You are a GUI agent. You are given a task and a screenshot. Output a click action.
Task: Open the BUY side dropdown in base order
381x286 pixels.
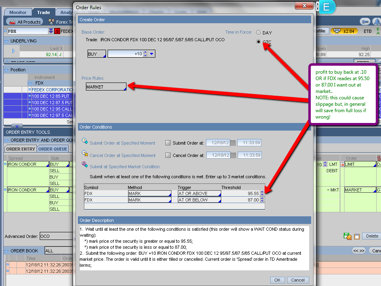pyautogui.click(x=96, y=54)
